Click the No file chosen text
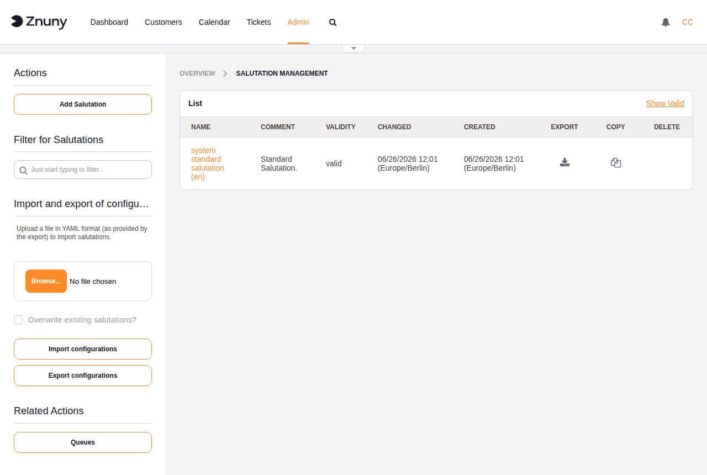 (x=93, y=281)
